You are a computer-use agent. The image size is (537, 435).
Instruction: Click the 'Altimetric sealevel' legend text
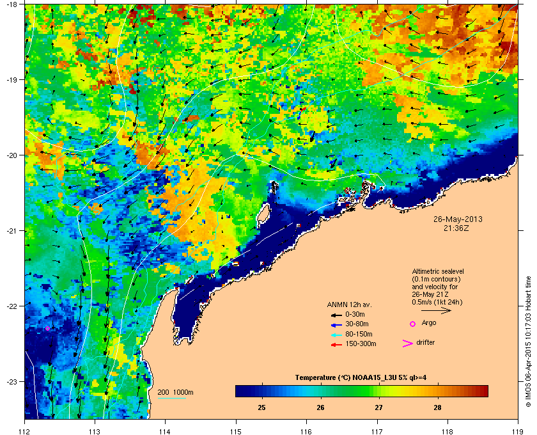(438, 271)
